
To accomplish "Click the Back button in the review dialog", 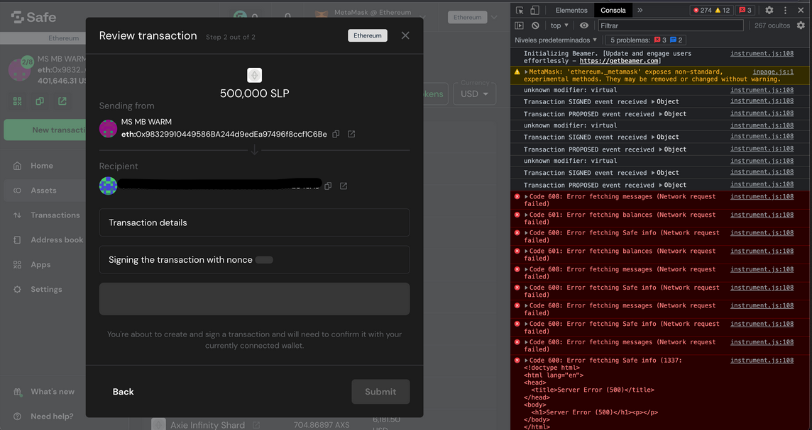I will coord(123,391).
